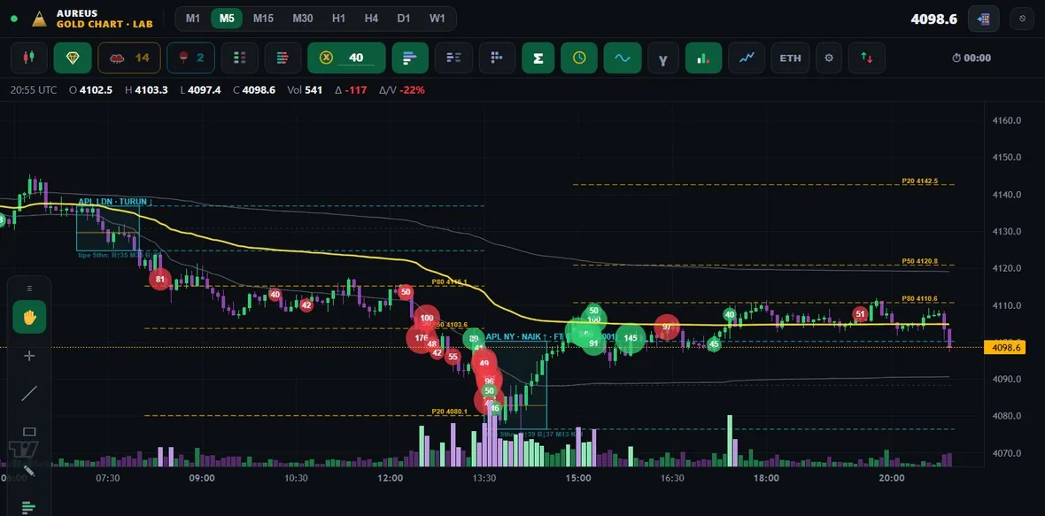Screen dimensions: 1045x516
Task: Click the panel import icon beside price
Action: 983,19
